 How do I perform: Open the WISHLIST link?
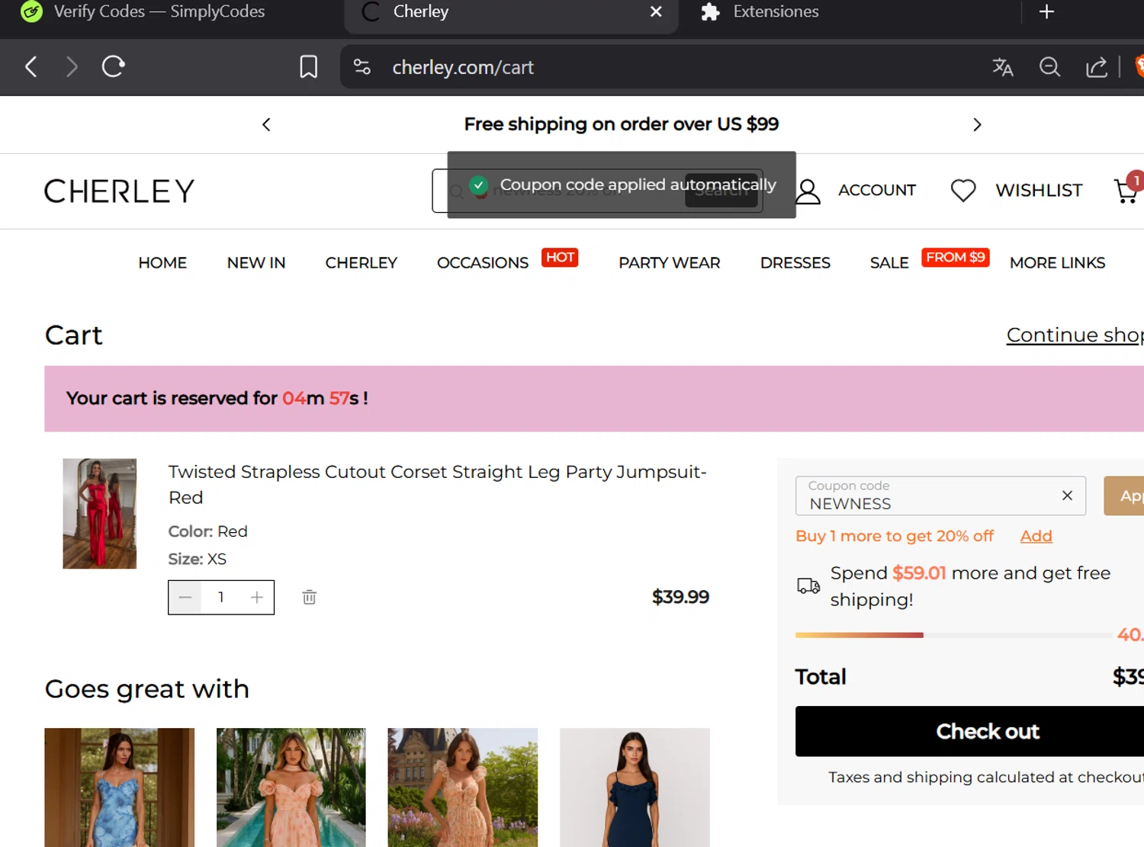pyautogui.click(x=1039, y=191)
